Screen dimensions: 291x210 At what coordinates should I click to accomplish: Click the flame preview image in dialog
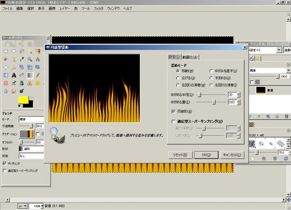(94, 88)
